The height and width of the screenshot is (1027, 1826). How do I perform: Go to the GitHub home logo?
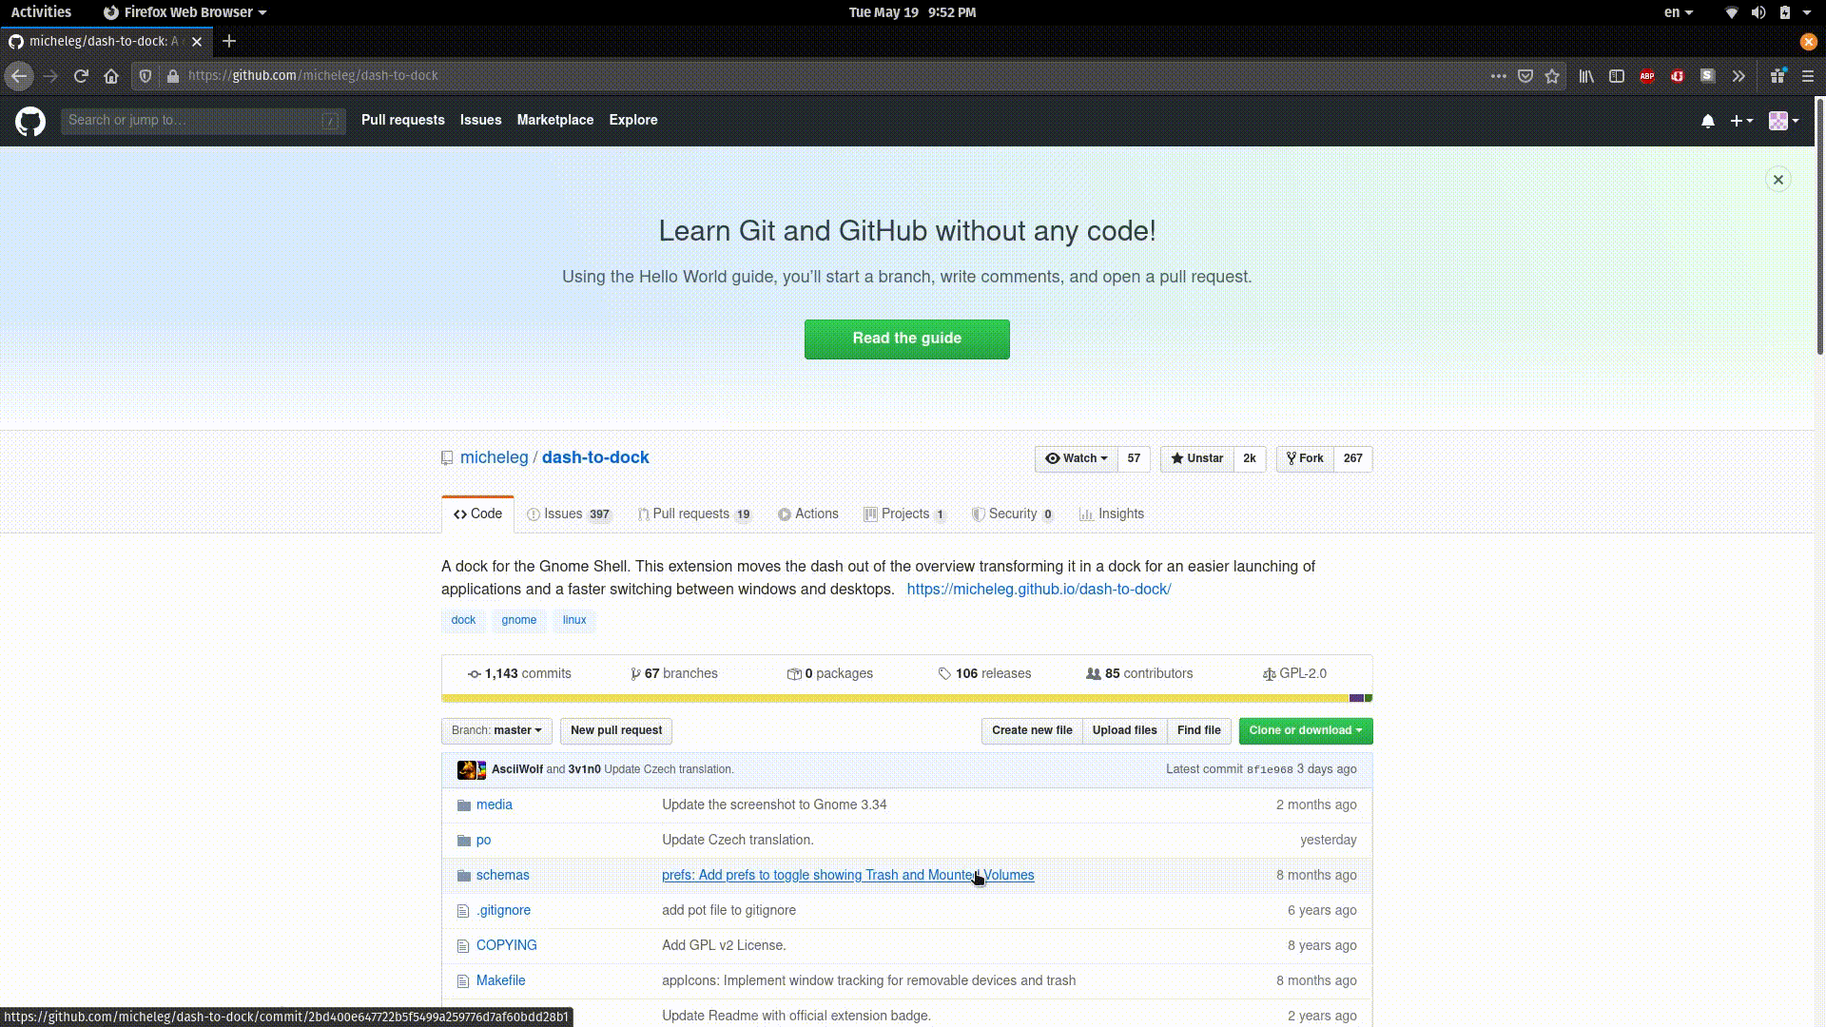tap(30, 121)
